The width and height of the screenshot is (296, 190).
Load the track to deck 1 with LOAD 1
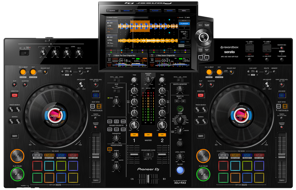click(200, 57)
